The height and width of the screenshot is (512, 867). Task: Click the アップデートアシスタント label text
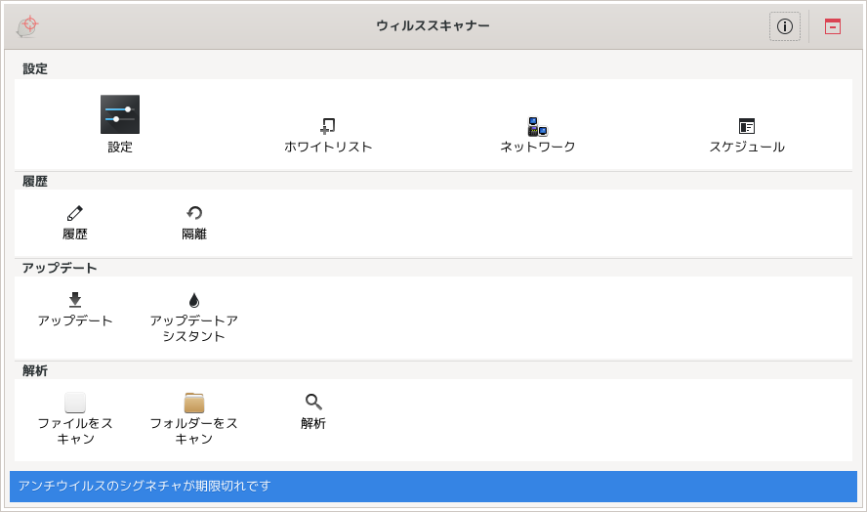(194, 328)
